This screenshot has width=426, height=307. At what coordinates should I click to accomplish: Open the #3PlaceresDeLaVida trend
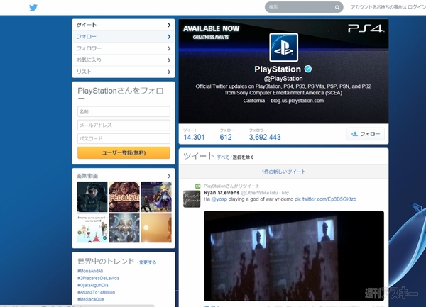pyautogui.click(x=99, y=278)
